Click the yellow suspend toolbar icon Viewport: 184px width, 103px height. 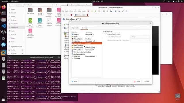click(92, 11)
